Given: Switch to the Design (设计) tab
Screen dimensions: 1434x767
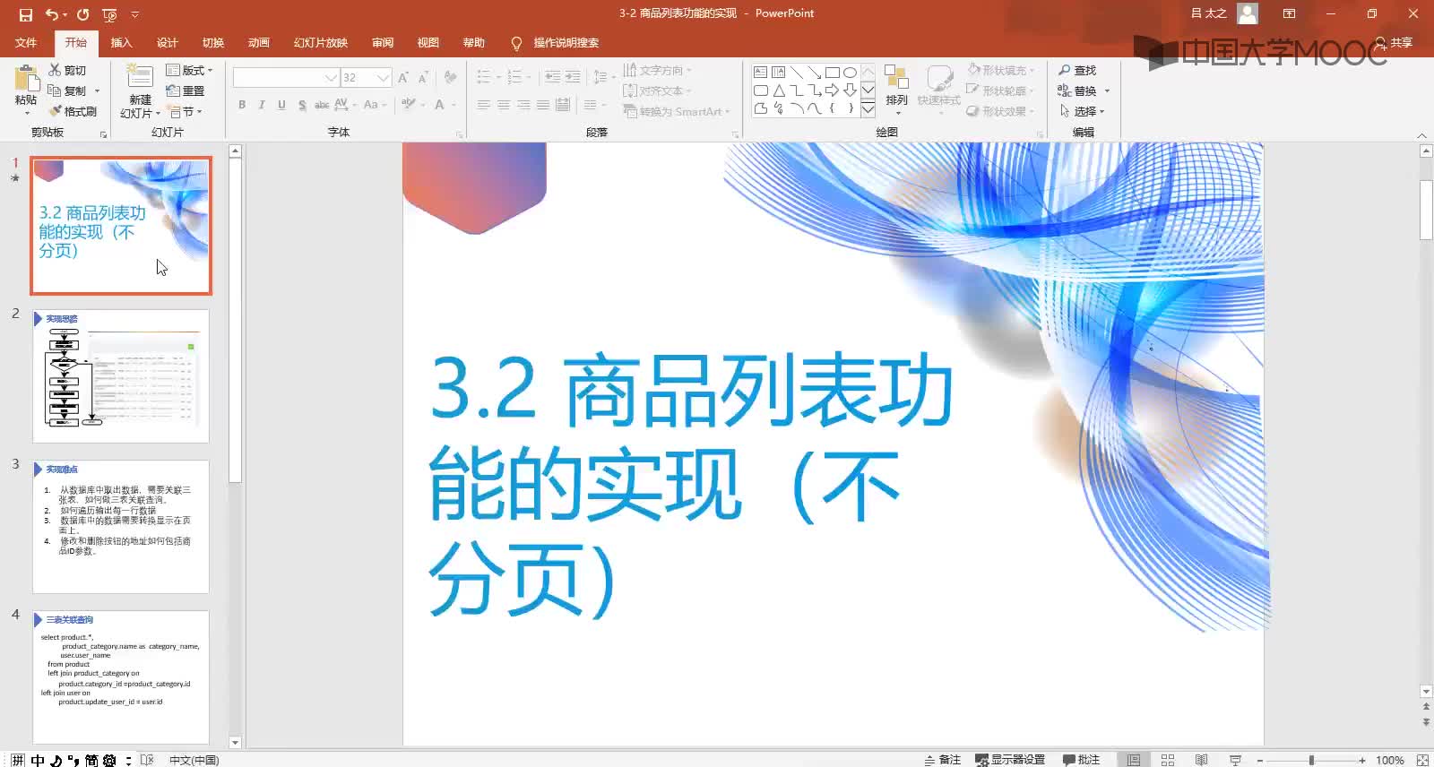Looking at the screenshot, I should point(168,42).
